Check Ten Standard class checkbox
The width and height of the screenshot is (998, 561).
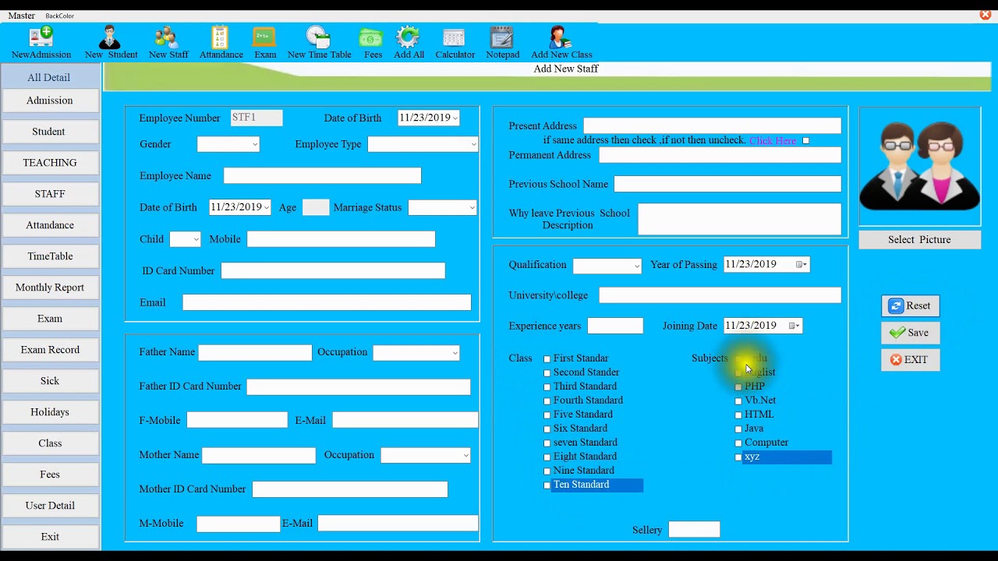pyautogui.click(x=547, y=485)
